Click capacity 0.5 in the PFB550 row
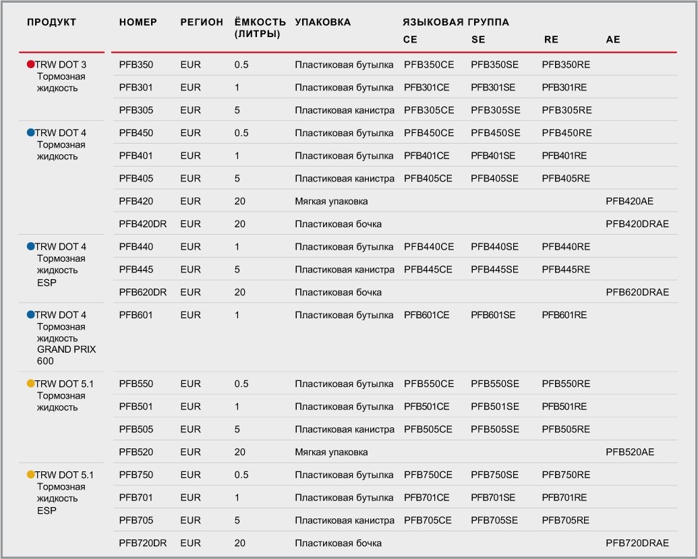The image size is (698, 559). pos(241,384)
